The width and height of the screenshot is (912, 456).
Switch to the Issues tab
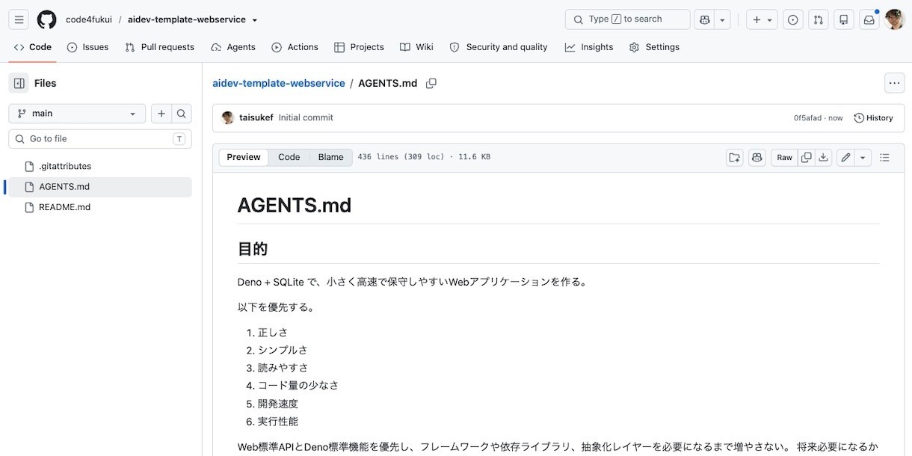pyautogui.click(x=88, y=47)
